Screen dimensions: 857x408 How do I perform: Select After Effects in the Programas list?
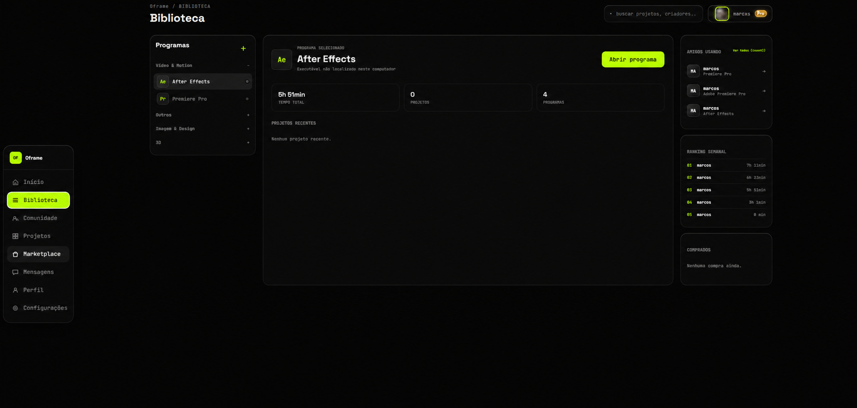203,82
